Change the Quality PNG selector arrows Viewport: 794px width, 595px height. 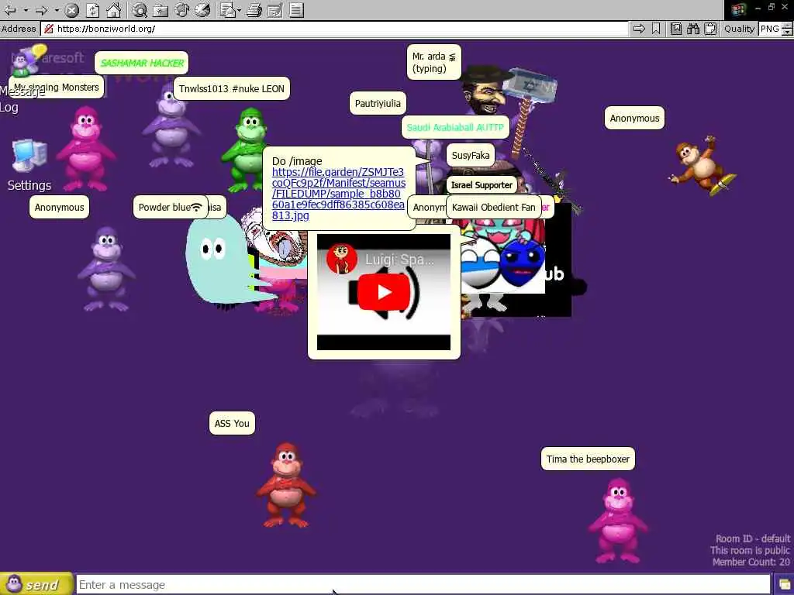(x=786, y=29)
